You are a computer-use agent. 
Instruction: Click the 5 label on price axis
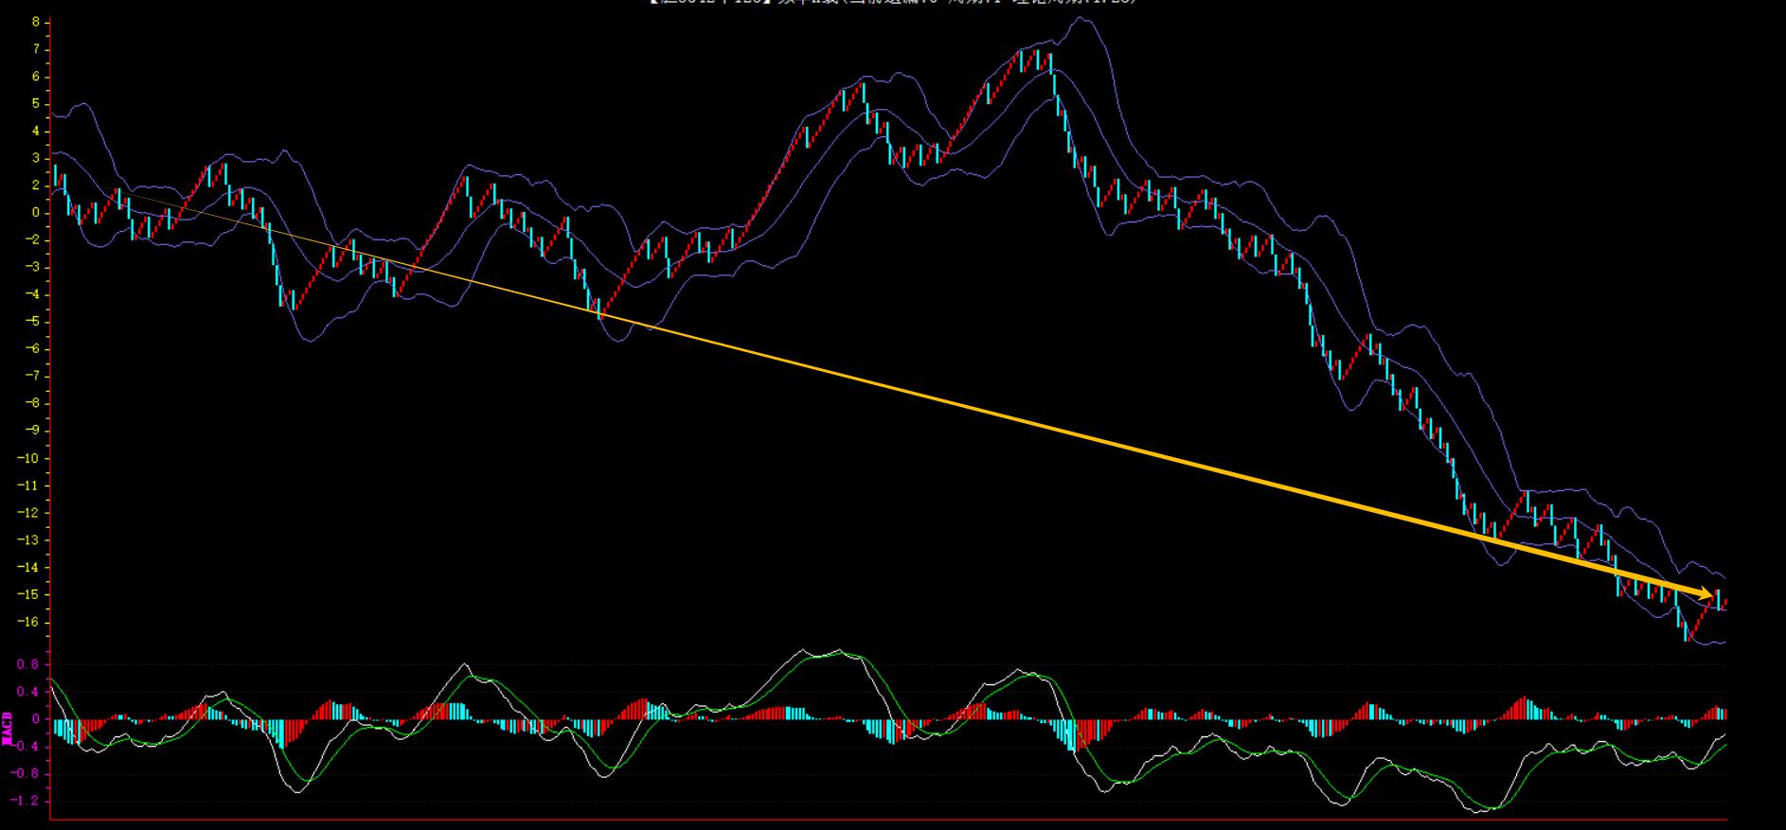pyautogui.click(x=35, y=104)
